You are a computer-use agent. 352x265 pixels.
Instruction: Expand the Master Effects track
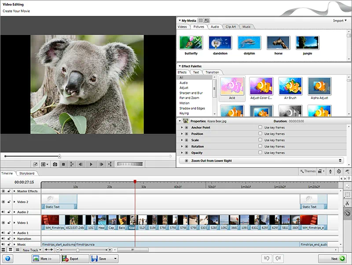(15, 191)
